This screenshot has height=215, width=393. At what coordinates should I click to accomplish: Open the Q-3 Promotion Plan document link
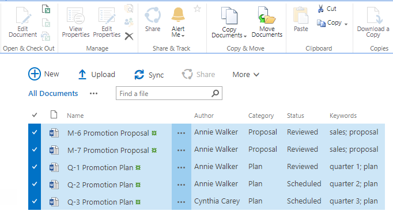100,202
